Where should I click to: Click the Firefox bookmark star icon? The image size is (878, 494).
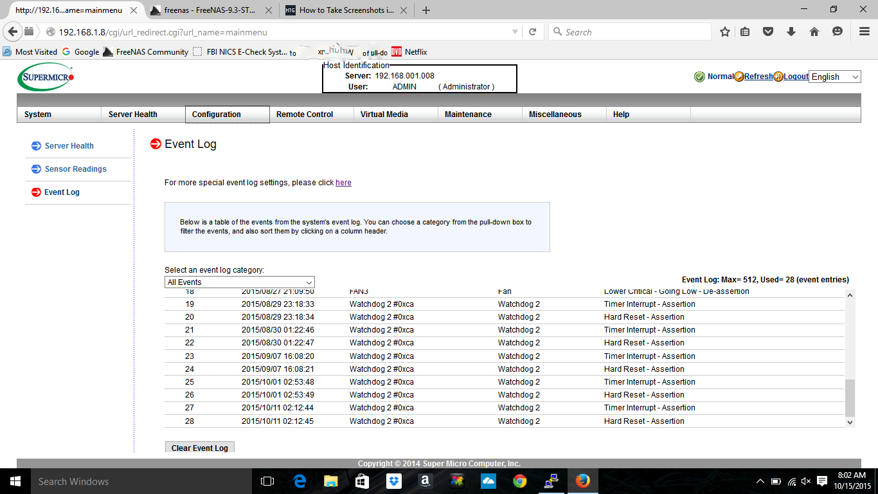click(x=725, y=32)
